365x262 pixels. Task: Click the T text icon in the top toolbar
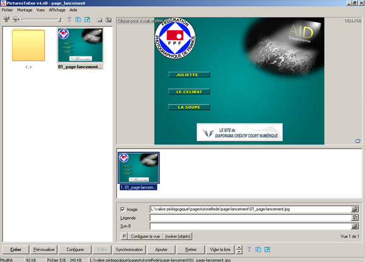(x=69, y=19)
